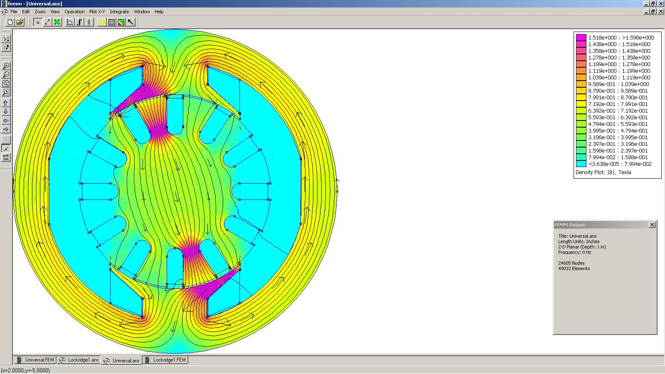Close the FEMM Output panel
The height and width of the screenshot is (374, 665).
(x=652, y=224)
